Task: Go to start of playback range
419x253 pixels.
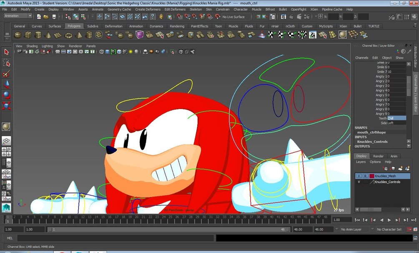Action: click(x=357, y=220)
